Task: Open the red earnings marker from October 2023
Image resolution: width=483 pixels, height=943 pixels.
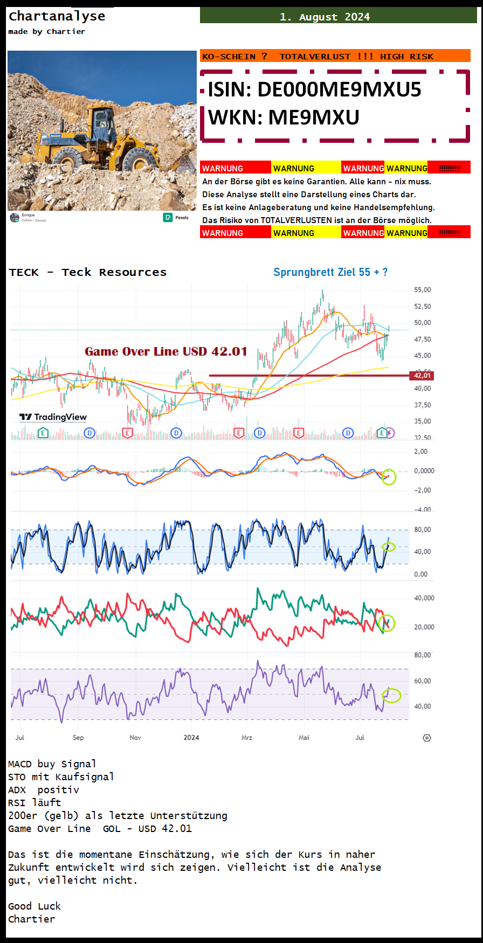Action: pyautogui.click(x=127, y=433)
